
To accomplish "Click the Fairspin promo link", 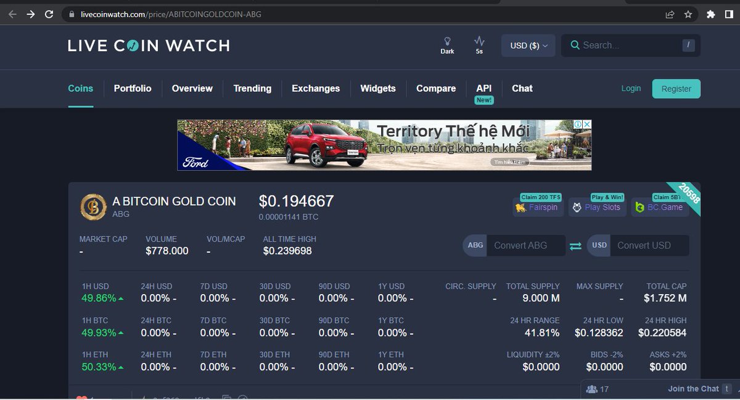I will coord(538,207).
